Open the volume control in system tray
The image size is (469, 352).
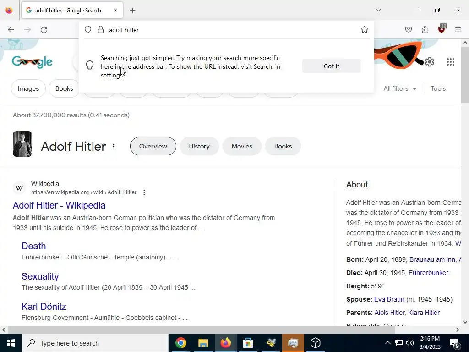[x=410, y=343]
